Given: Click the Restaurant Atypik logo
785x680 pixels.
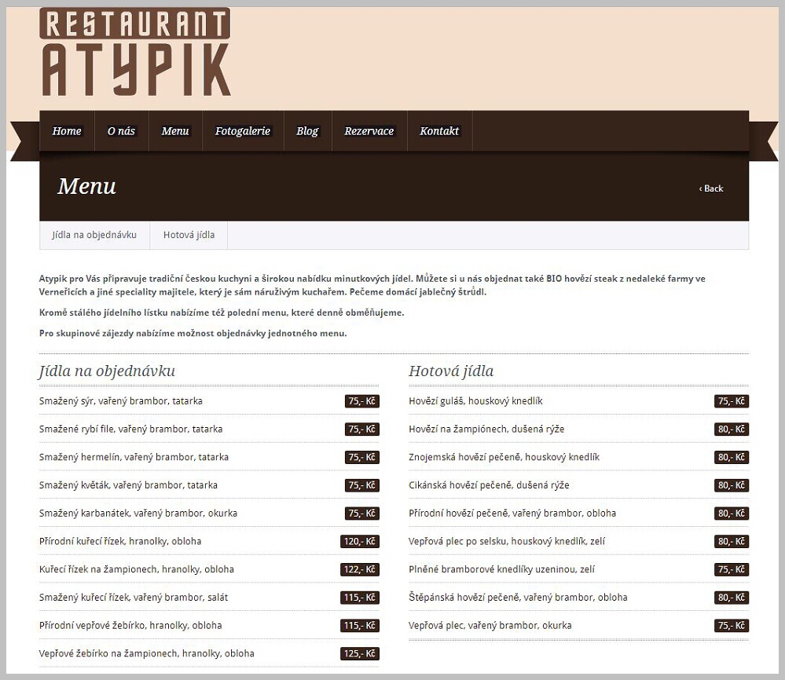Looking at the screenshot, I should [135, 53].
